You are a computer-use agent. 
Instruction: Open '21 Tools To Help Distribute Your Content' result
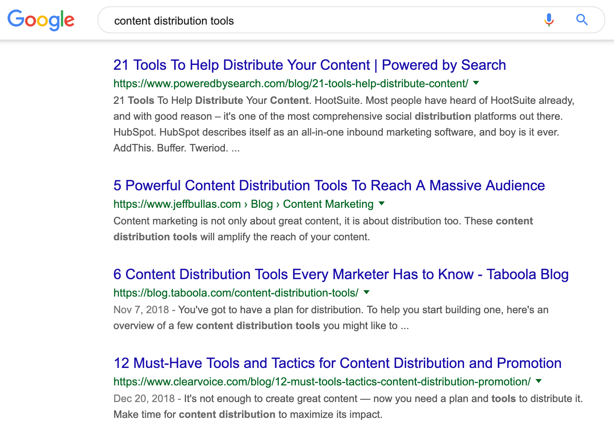pos(309,65)
